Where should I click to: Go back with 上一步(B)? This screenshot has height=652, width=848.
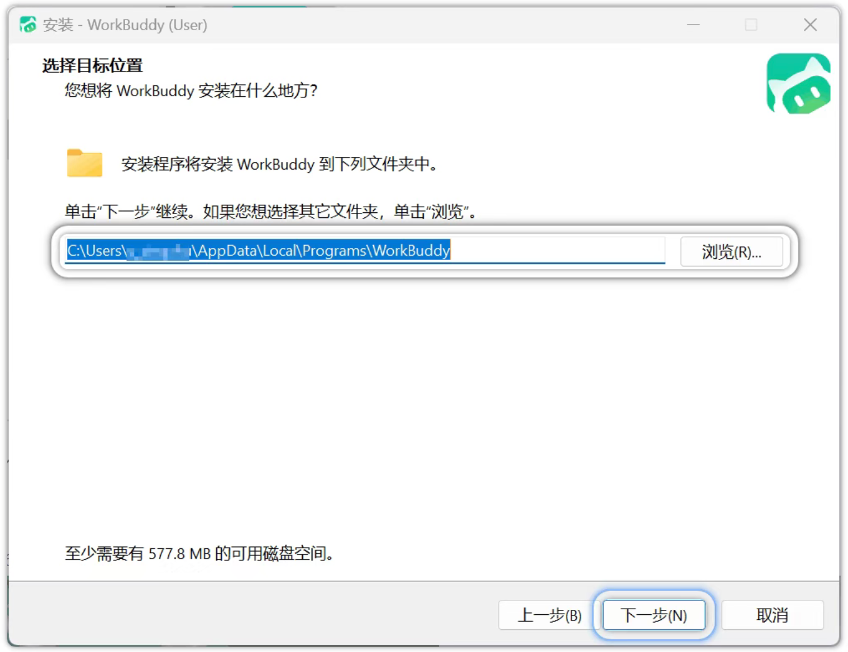point(549,615)
